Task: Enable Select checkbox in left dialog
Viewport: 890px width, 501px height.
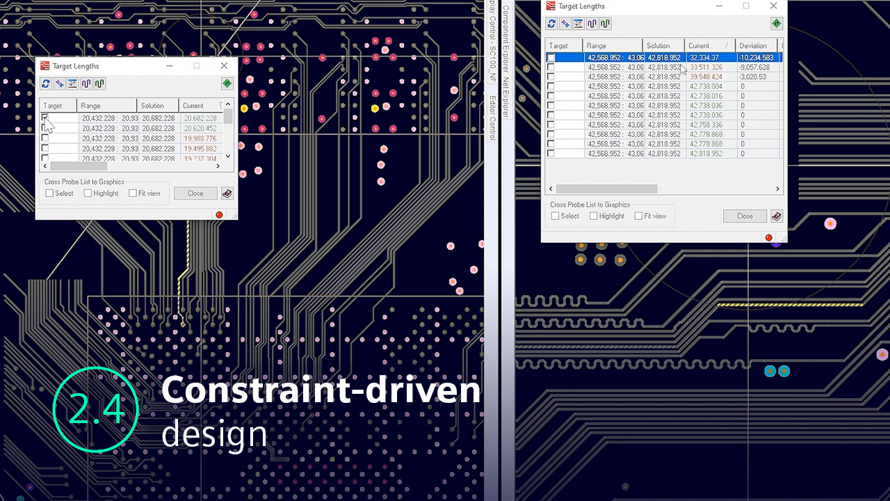Action: (x=49, y=193)
